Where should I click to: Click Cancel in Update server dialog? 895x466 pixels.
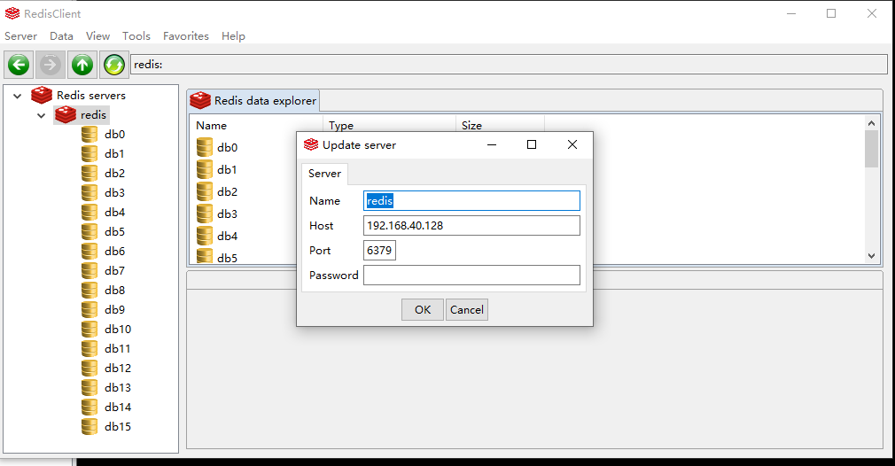click(x=467, y=310)
